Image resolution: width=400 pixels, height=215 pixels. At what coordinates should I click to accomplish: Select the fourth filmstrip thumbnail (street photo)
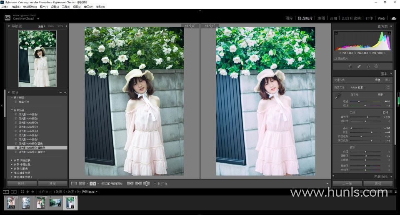point(55,203)
